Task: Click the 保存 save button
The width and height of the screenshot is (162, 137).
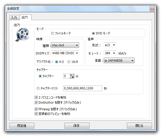Action: pyautogui.click(x=77, y=126)
